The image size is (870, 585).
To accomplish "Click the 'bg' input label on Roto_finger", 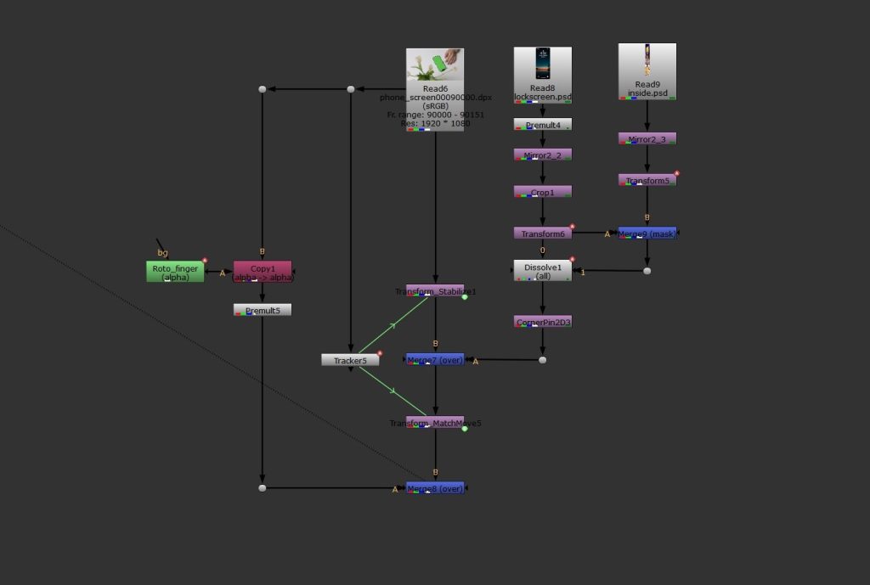I will (162, 253).
